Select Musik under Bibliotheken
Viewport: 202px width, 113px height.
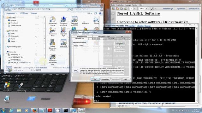click(13, 39)
